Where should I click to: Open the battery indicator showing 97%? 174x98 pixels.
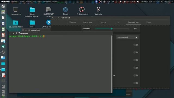pyautogui.click(x=130, y=2)
